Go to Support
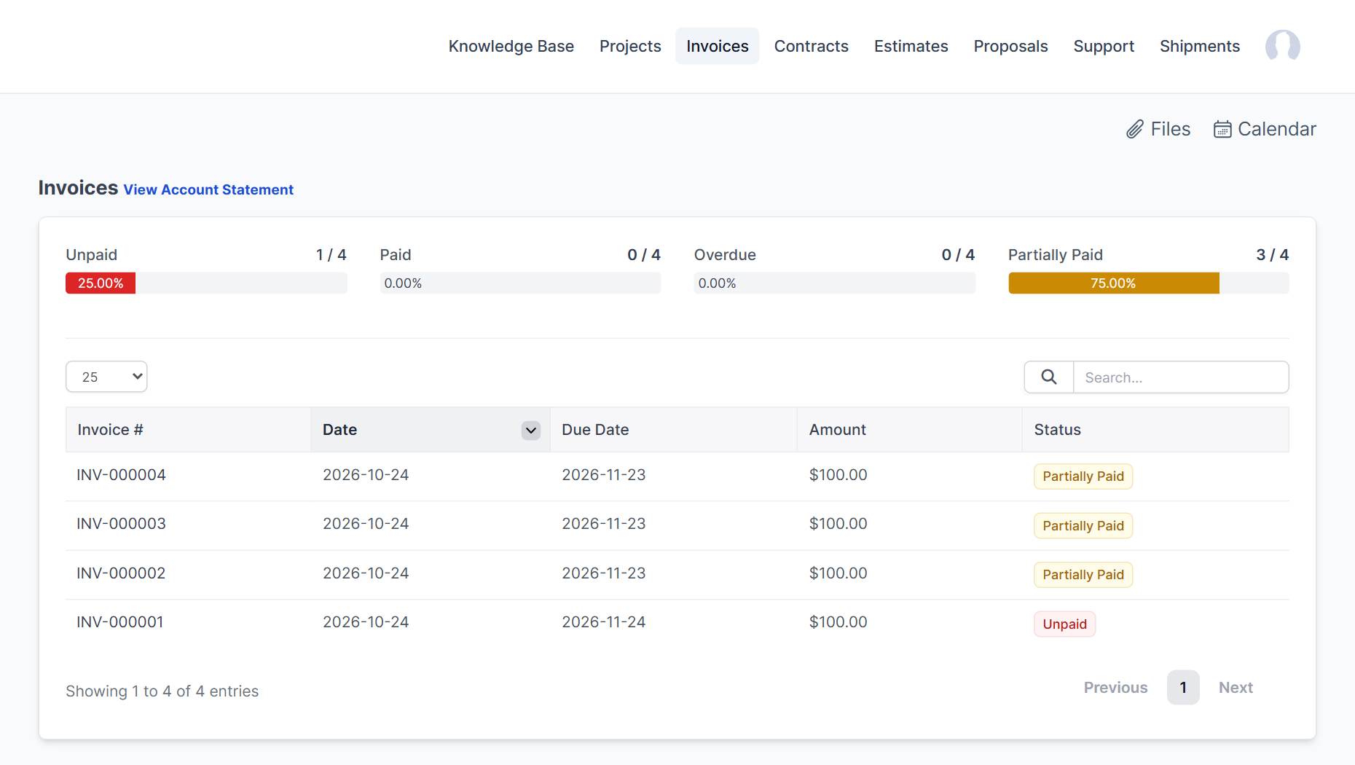 (x=1104, y=46)
